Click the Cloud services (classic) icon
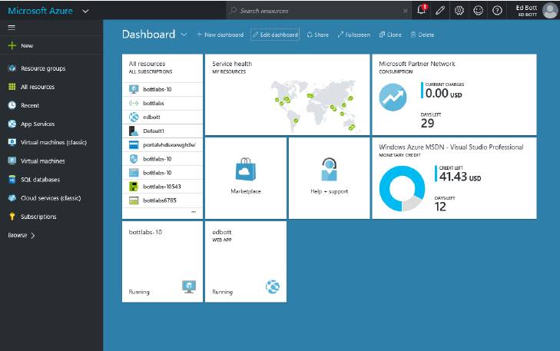The height and width of the screenshot is (351, 560). point(12,198)
